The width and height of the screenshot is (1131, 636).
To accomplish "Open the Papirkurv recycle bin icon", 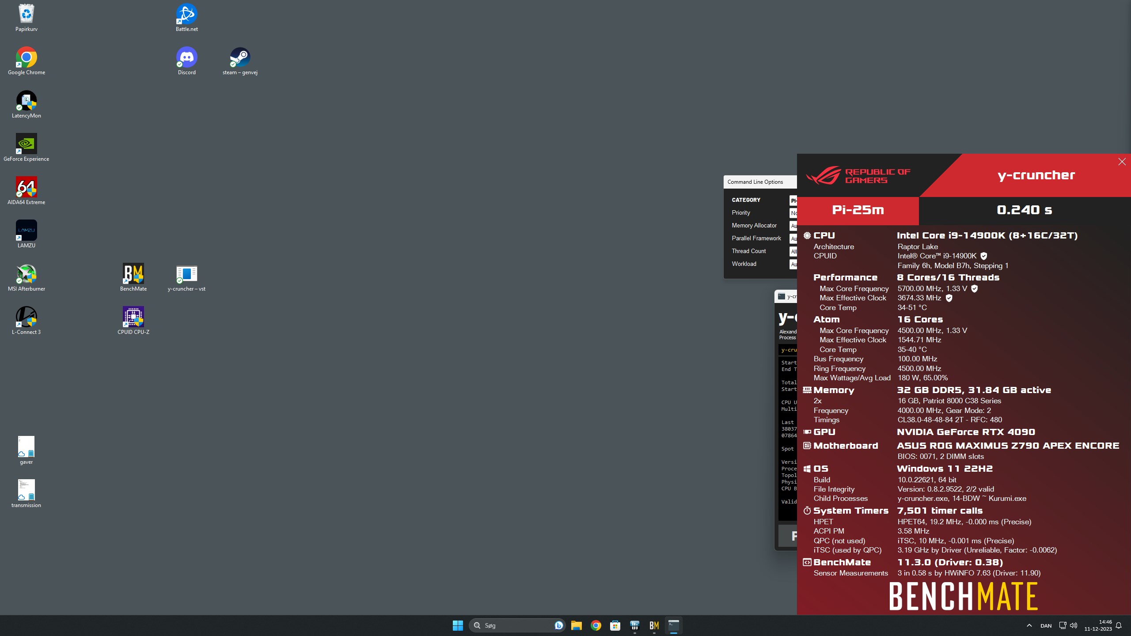I will 27,18.
